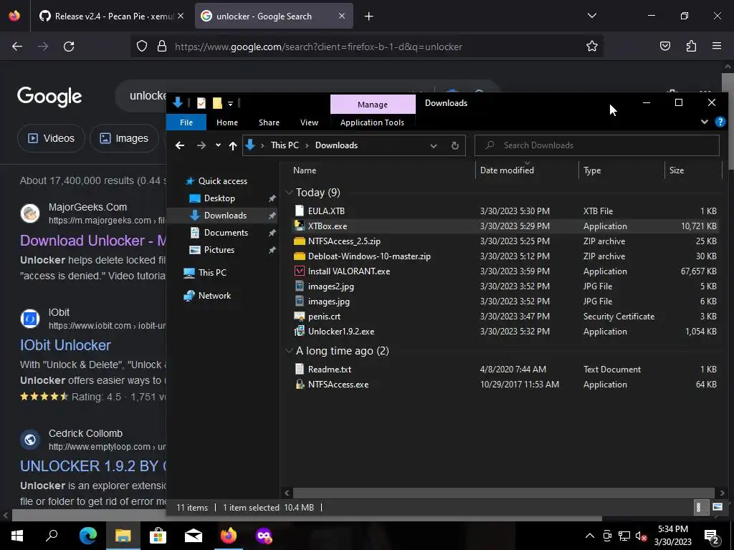Image resolution: width=734 pixels, height=550 pixels.
Task: Select the Unlocker1.9.2.exe file
Action: point(340,332)
